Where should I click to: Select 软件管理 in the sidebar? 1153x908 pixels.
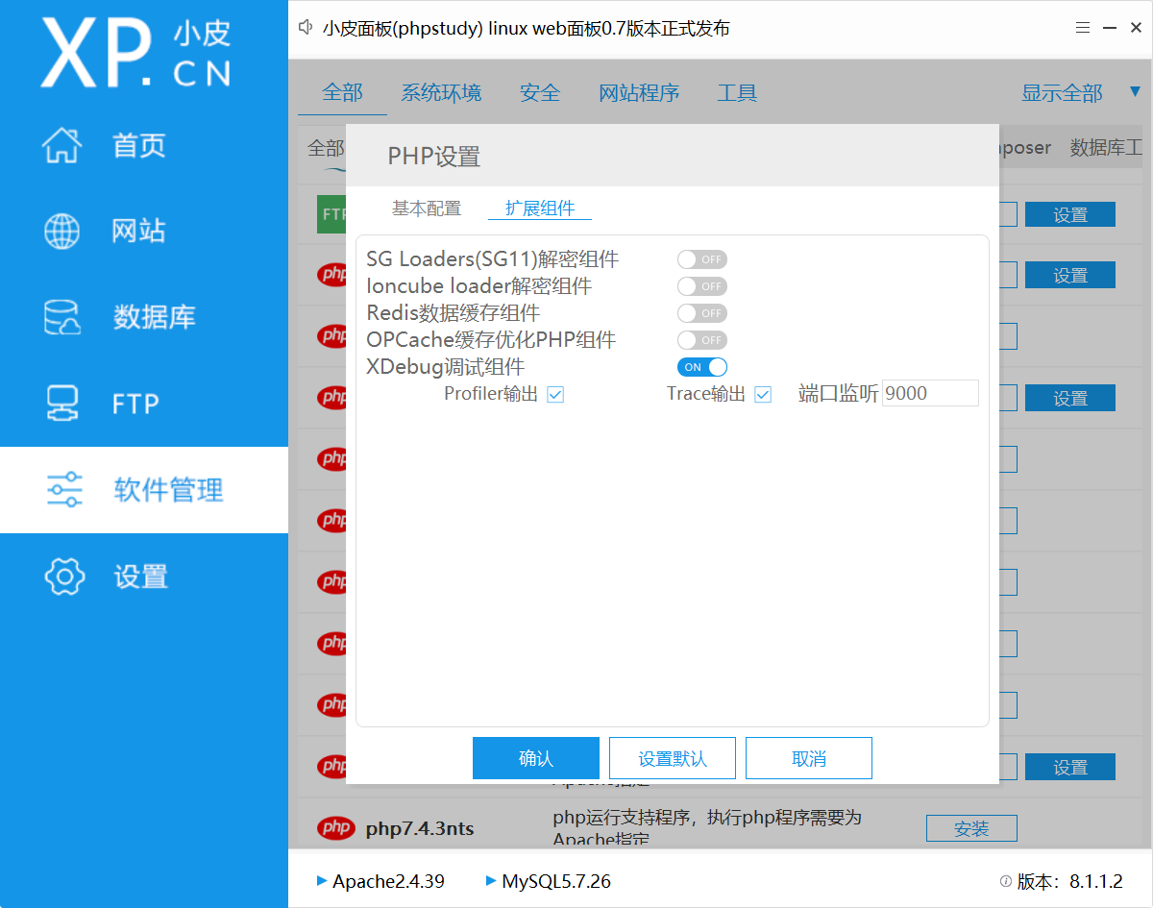coord(168,490)
